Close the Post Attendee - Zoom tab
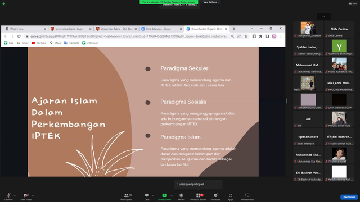Screen dimensions: 360x202 point(181,29)
